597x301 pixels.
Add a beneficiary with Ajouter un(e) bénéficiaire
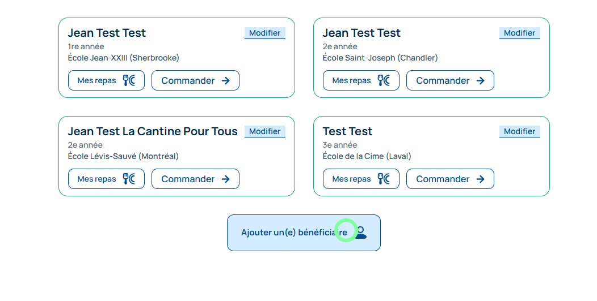coord(293,233)
